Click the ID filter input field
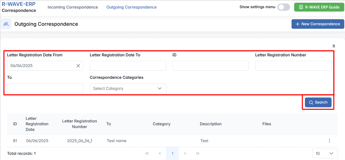This screenshot has height=160, width=345. click(x=210, y=66)
